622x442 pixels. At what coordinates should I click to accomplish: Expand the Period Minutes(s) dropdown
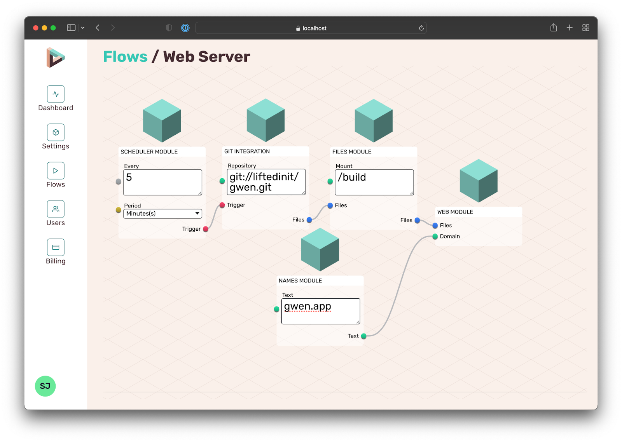[x=162, y=214]
